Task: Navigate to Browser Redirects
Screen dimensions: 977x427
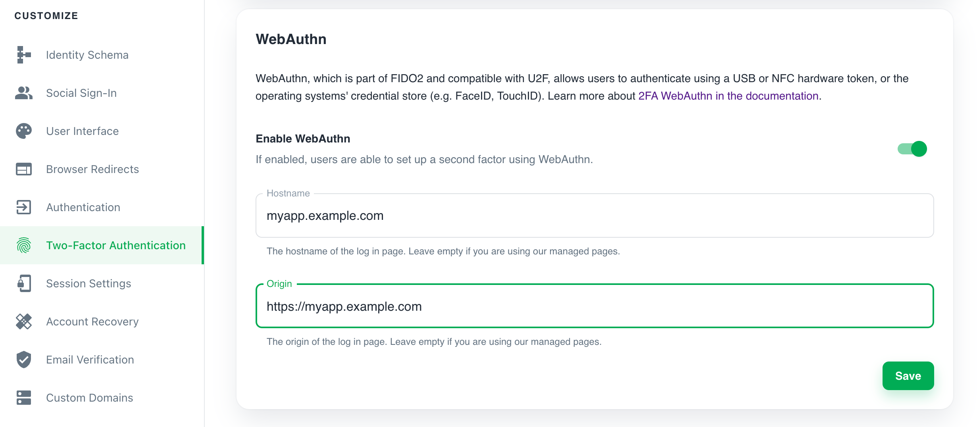Action: (102, 169)
